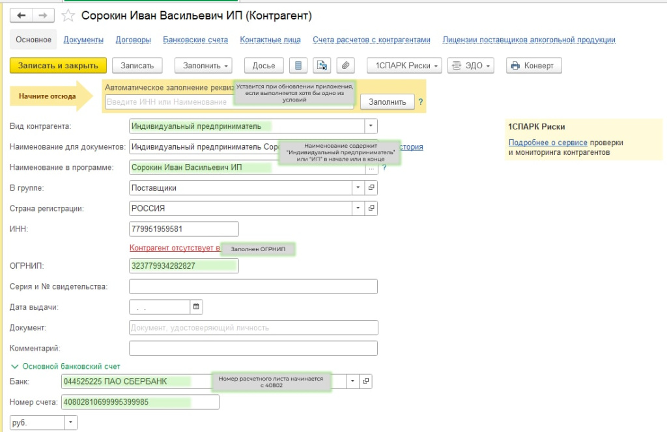The image size is (667, 432).
Task: Follow the Подробнее о сервисе link
Action: [x=548, y=142]
